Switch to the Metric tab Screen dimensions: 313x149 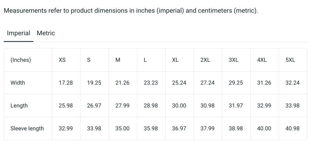click(x=46, y=33)
